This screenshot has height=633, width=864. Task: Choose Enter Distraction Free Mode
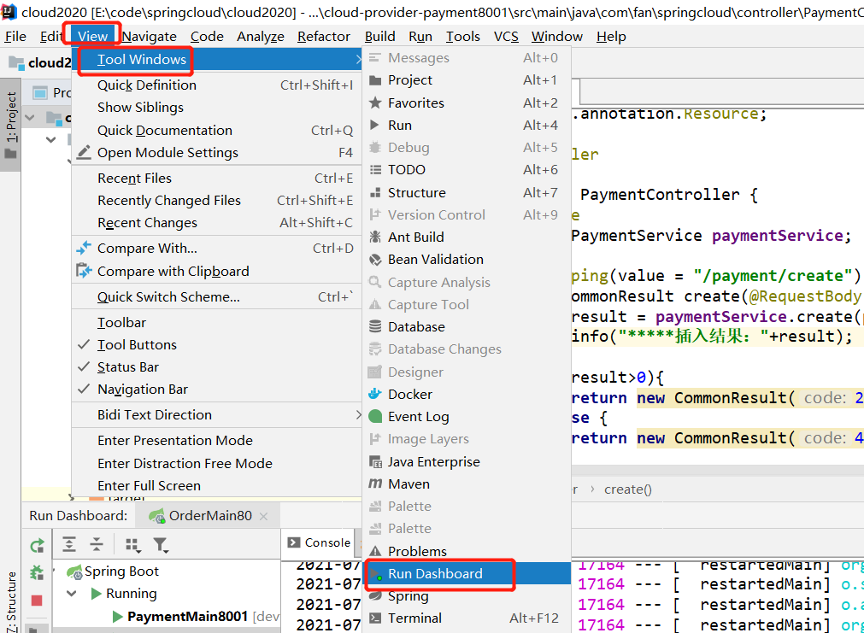[216, 463]
